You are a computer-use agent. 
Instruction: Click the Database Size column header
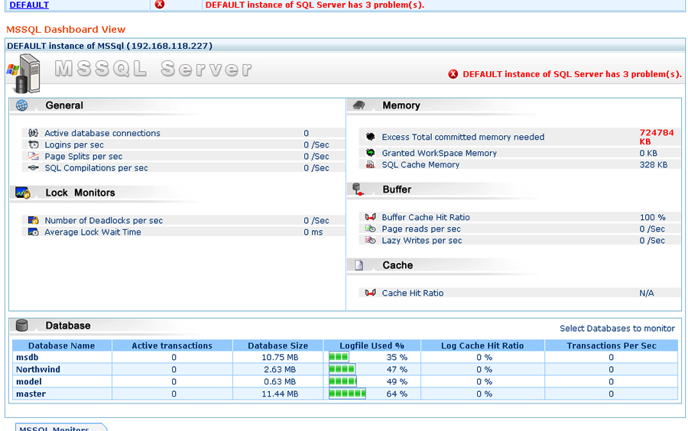coord(277,345)
